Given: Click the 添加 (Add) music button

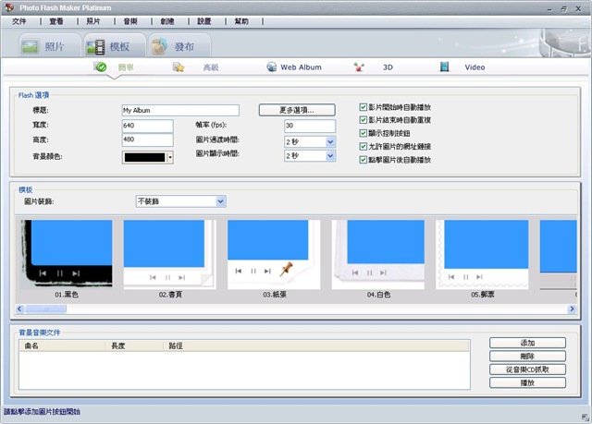Looking at the screenshot, I should 527,343.
